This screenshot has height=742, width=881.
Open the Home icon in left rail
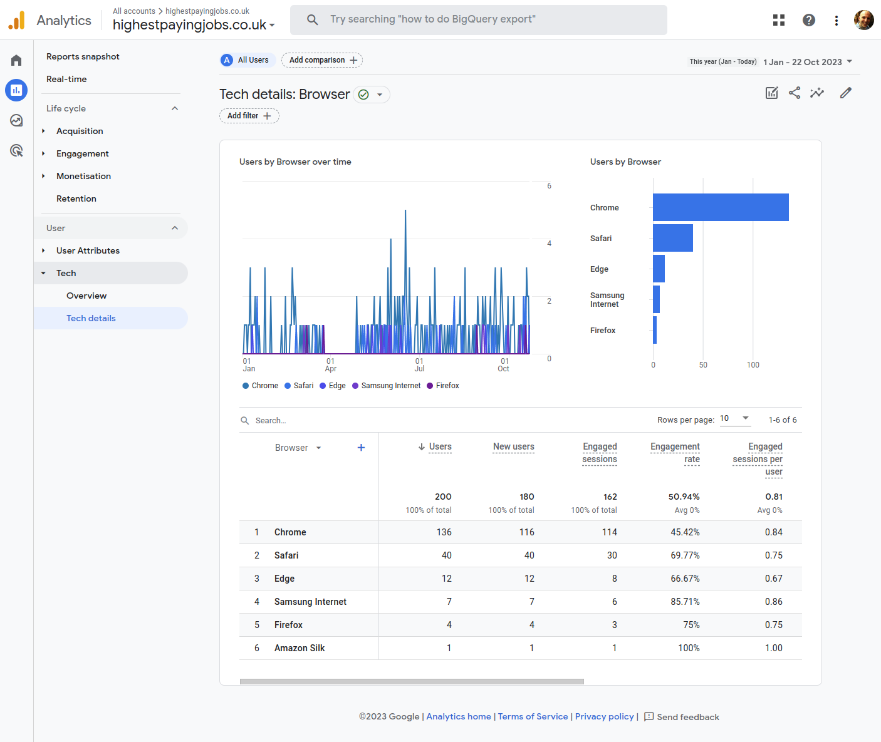16,60
